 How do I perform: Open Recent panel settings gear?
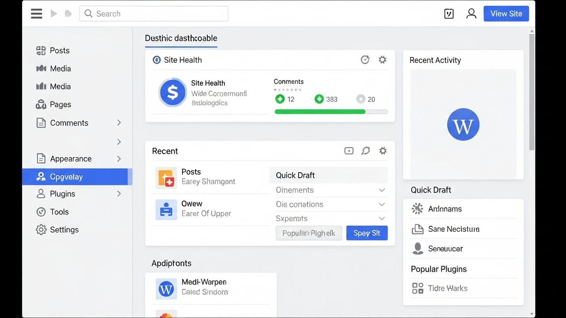pyautogui.click(x=383, y=151)
